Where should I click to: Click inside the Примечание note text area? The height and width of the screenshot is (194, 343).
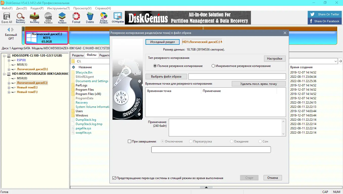click(225, 128)
